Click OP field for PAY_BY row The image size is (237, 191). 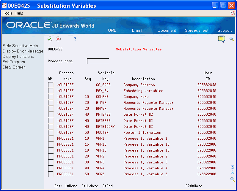[x=51, y=91]
